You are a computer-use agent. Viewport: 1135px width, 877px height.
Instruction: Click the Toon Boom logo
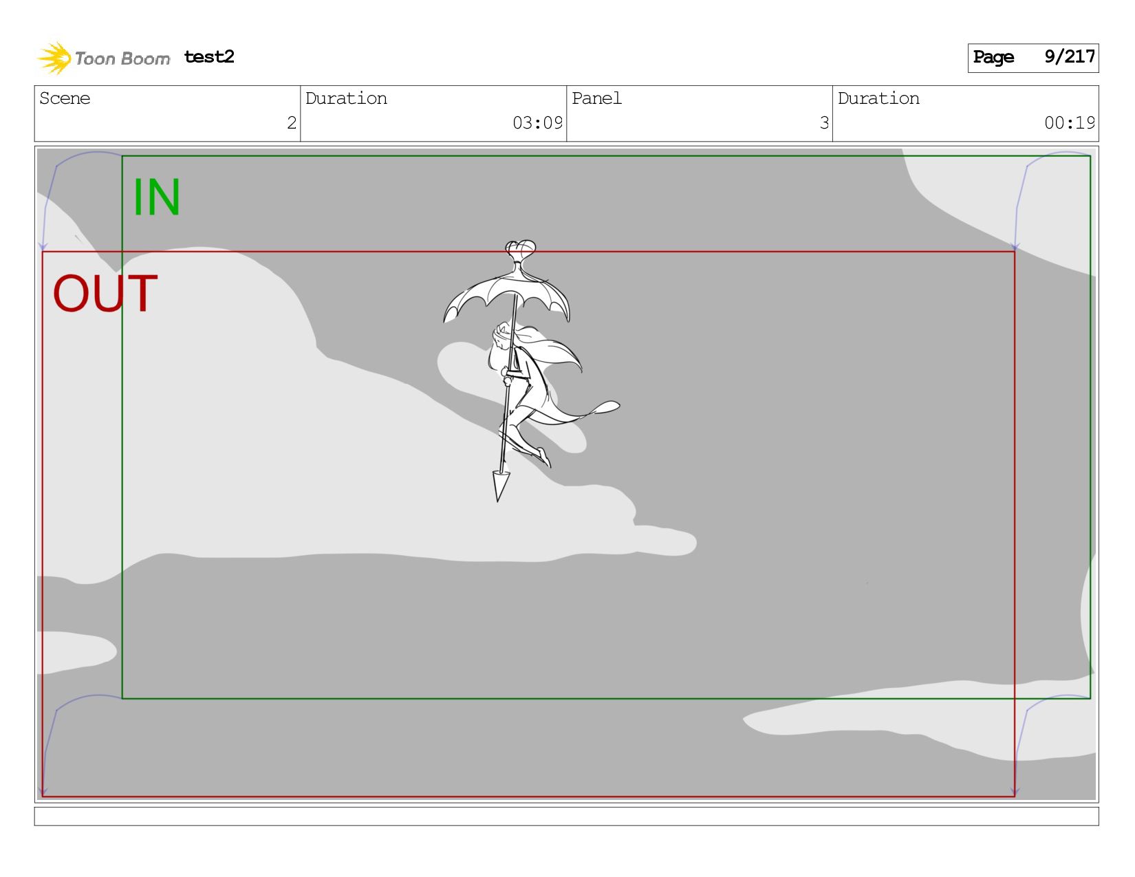click(103, 58)
